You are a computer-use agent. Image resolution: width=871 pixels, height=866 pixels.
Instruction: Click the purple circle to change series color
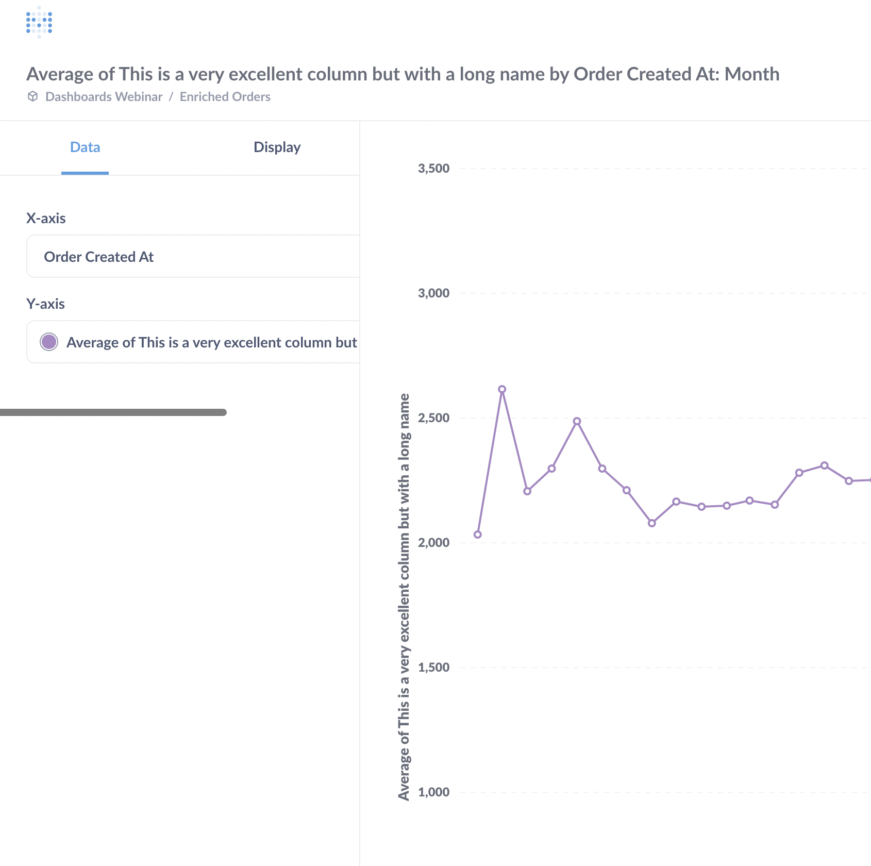[x=49, y=341]
